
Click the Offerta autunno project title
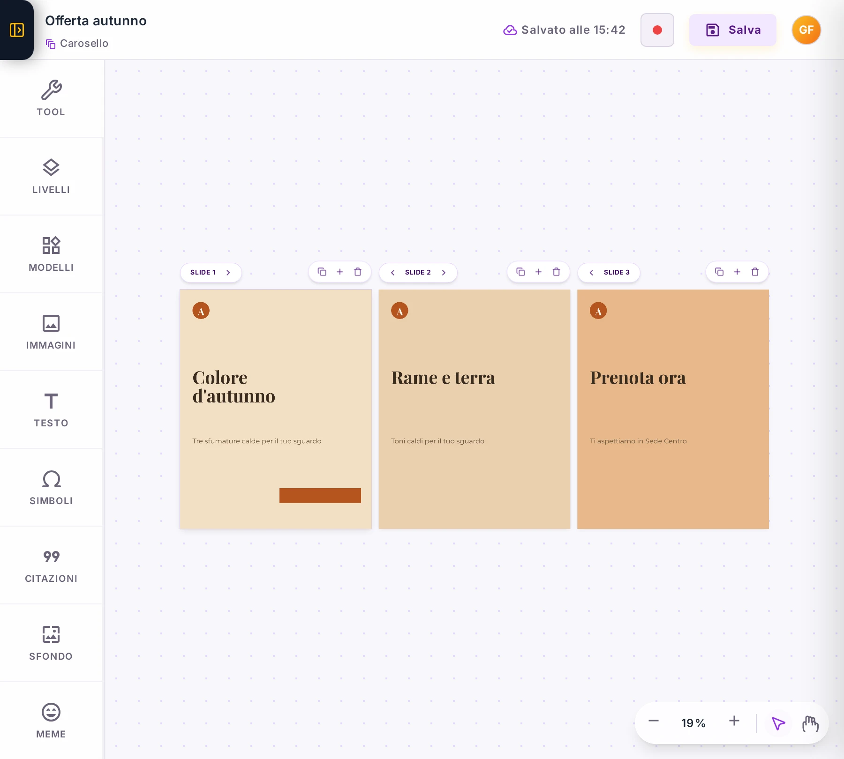[96, 21]
